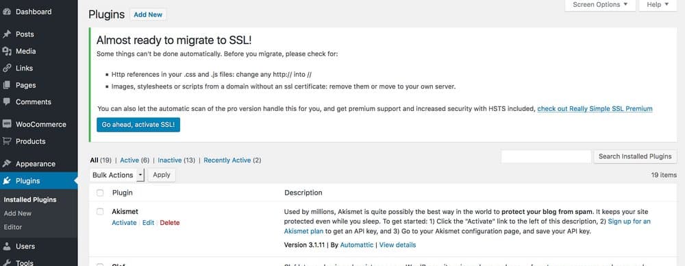Open the Bulk Actions dropdown

click(x=116, y=175)
